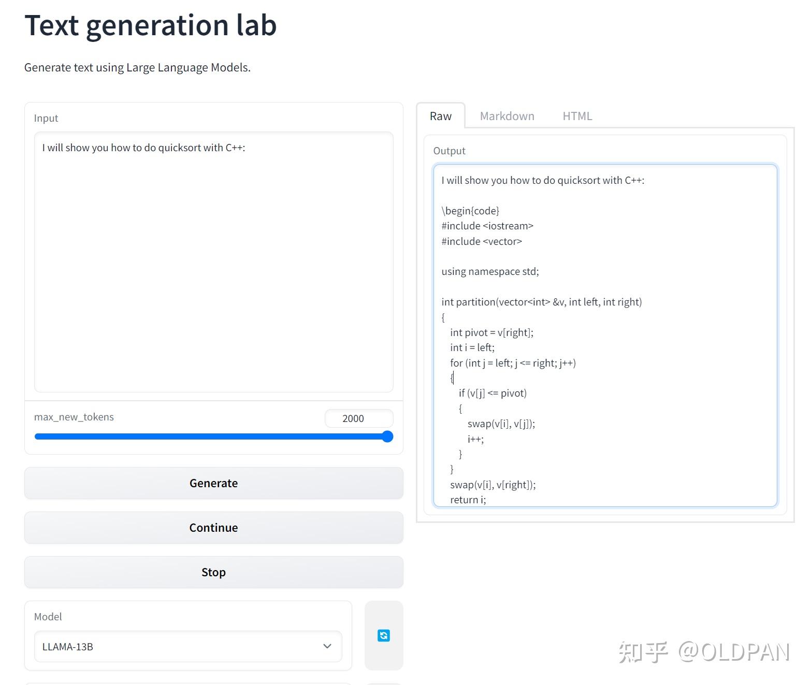The width and height of the screenshot is (811, 685).
Task: Click the Input field label
Action: click(46, 118)
